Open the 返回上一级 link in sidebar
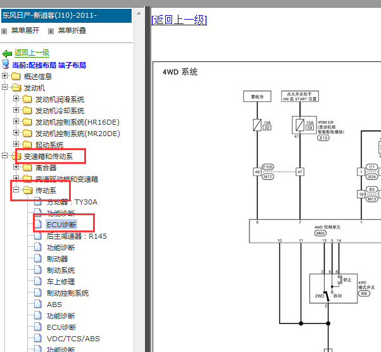The width and height of the screenshot is (381, 352). (32, 53)
